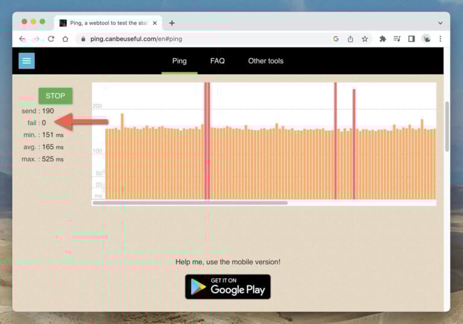Click the chart horizontal scrollbar
Screen dimensions: 463x324
190,203
